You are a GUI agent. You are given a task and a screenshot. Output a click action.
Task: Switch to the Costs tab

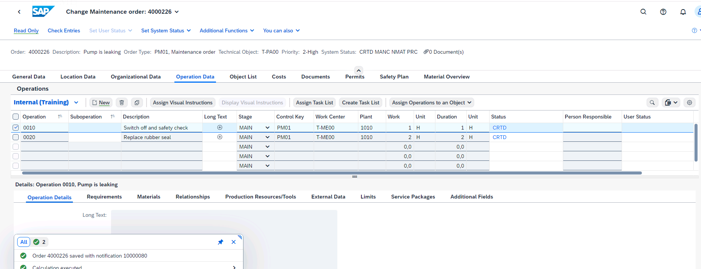pyautogui.click(x=279, y=77)
